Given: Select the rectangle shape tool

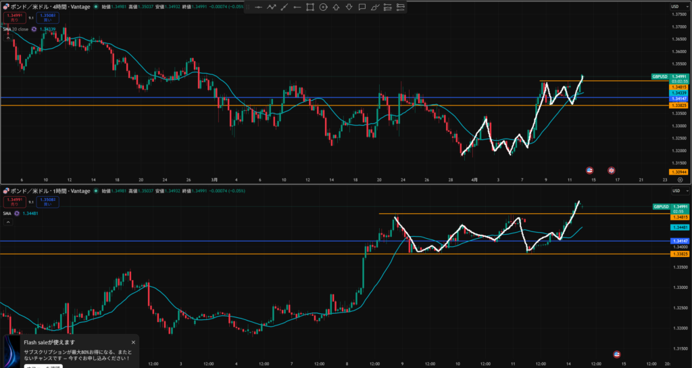Looking at the screenshot, I should click(x=310, y=7).
